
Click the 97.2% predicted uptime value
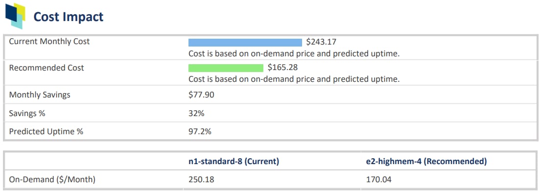pos(200,132)
